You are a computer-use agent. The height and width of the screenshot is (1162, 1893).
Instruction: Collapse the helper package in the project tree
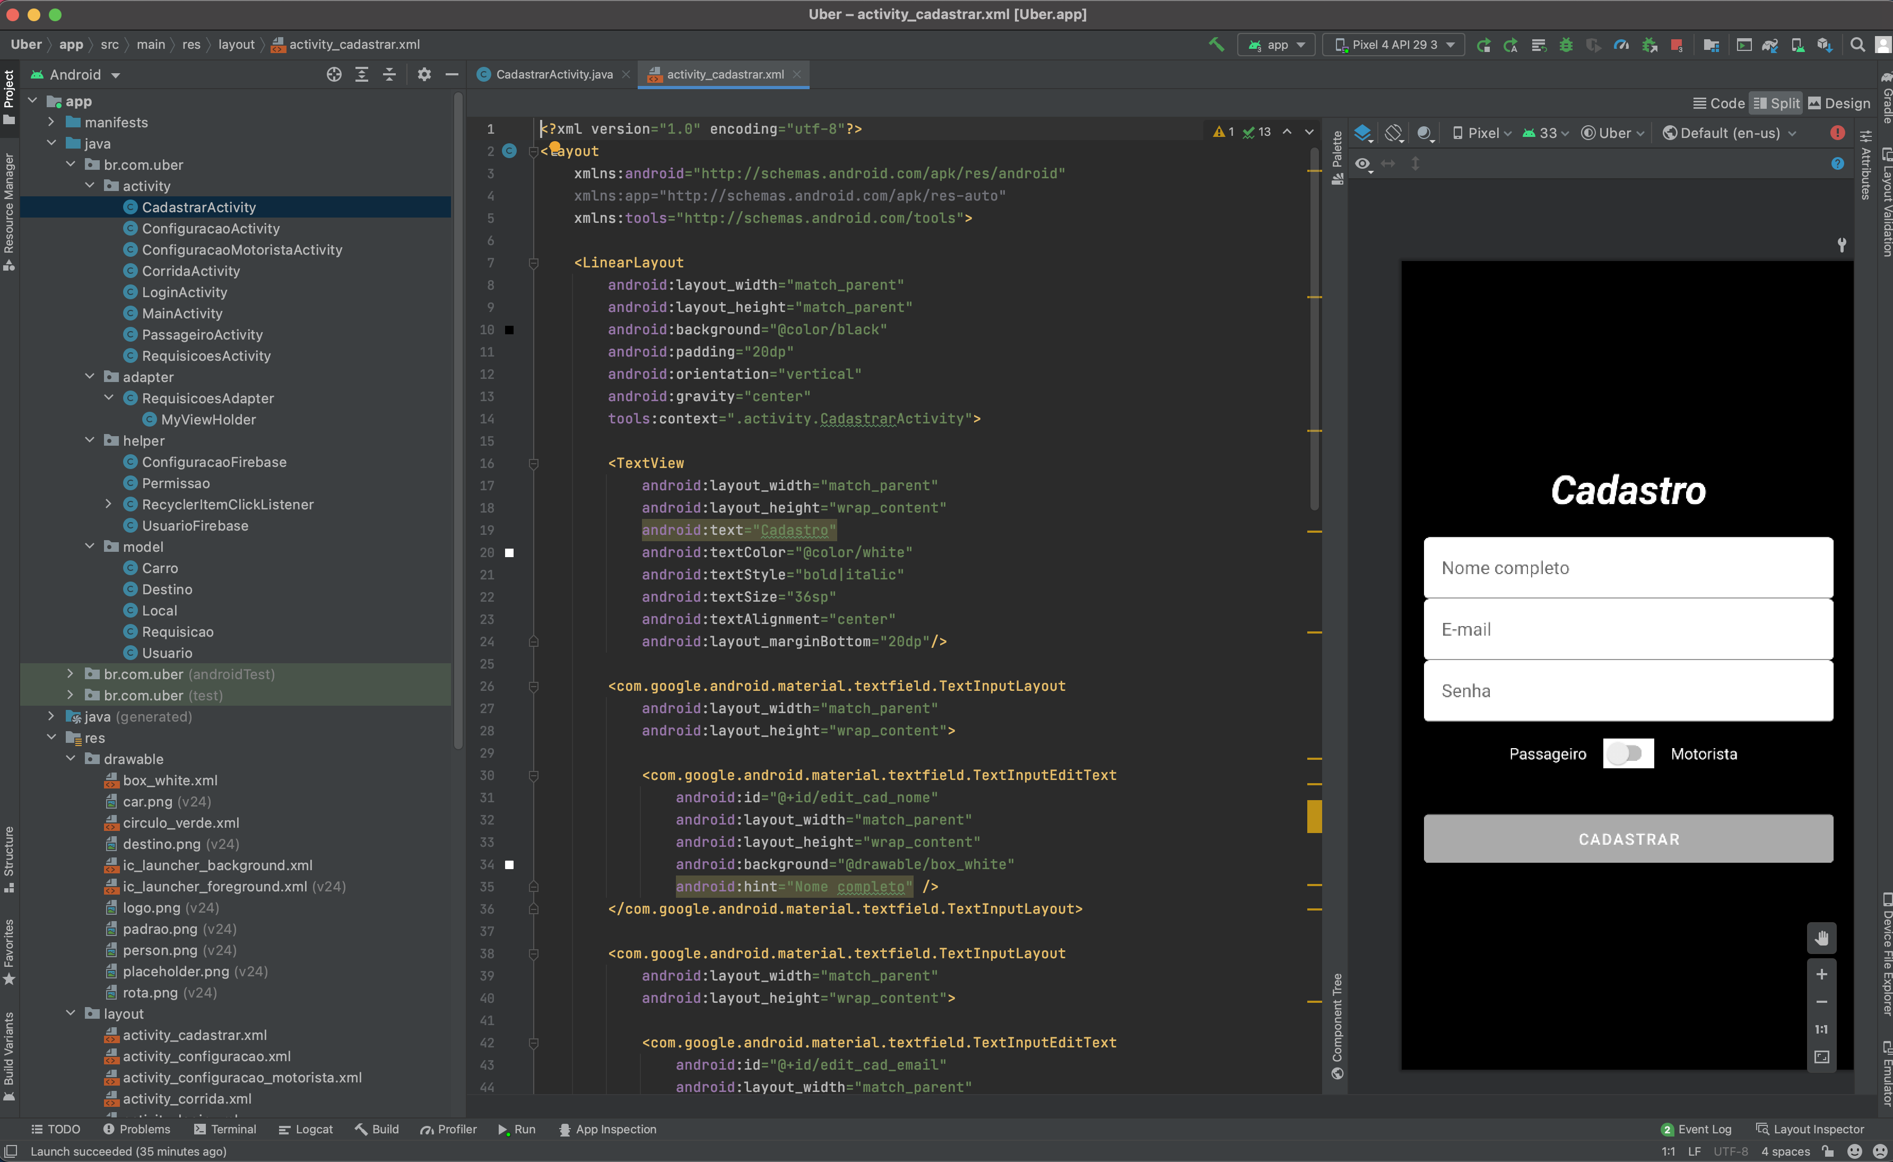coord(90,440)
